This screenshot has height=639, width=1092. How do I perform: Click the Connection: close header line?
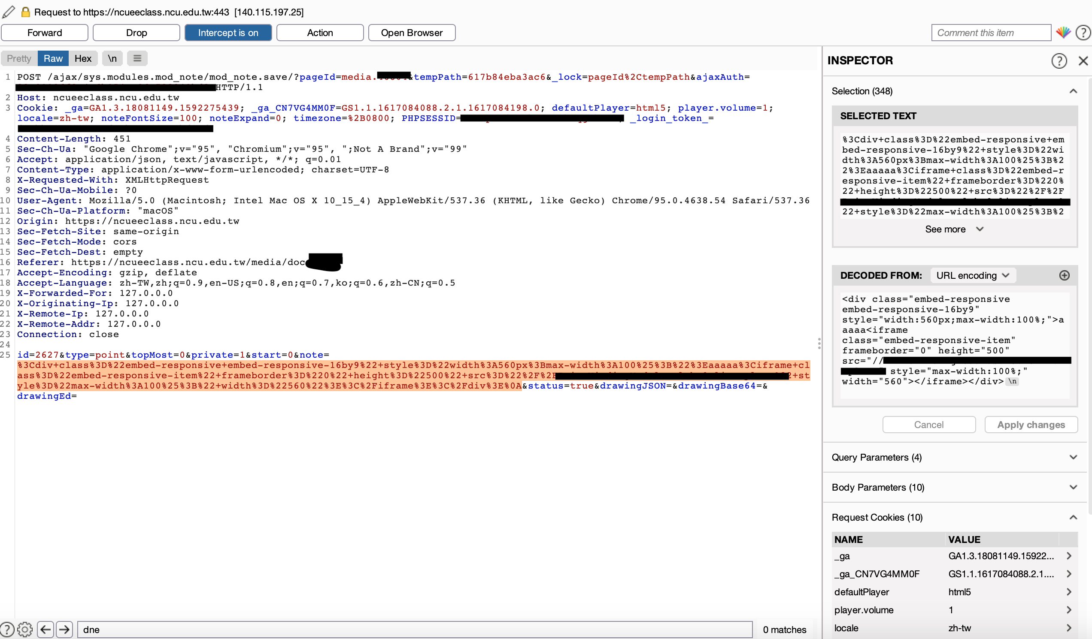tap(67, 334)
